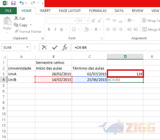Expand the Copy options arrow
This screenshot has height=140, width=160.
click(31, 25)
